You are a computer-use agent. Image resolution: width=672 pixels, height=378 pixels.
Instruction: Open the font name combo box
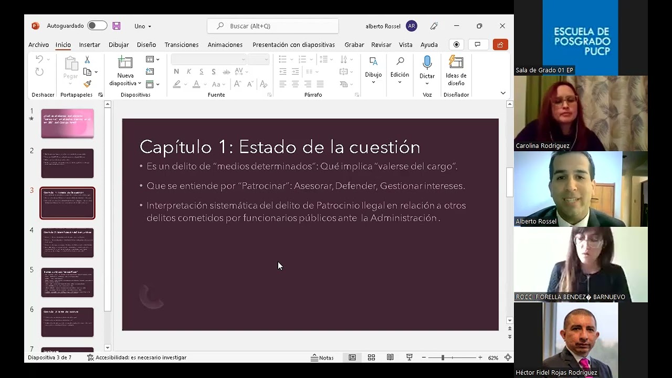[x=208, y=59]
